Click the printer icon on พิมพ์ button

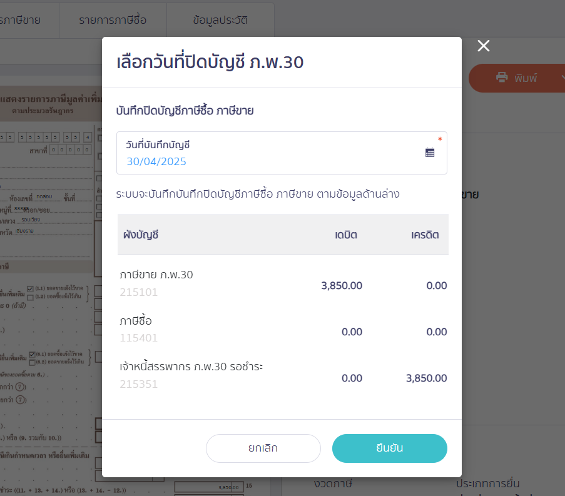502,77
